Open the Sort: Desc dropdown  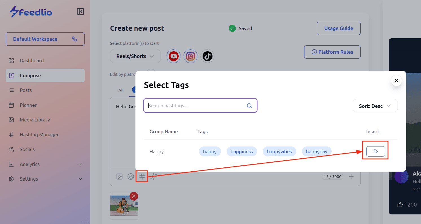tap(375, 106)
